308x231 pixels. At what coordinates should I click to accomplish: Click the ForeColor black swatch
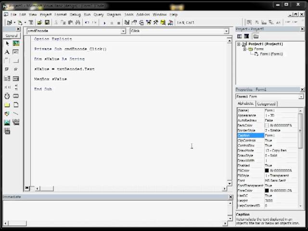pyautogui.click(x=267, y=191)
